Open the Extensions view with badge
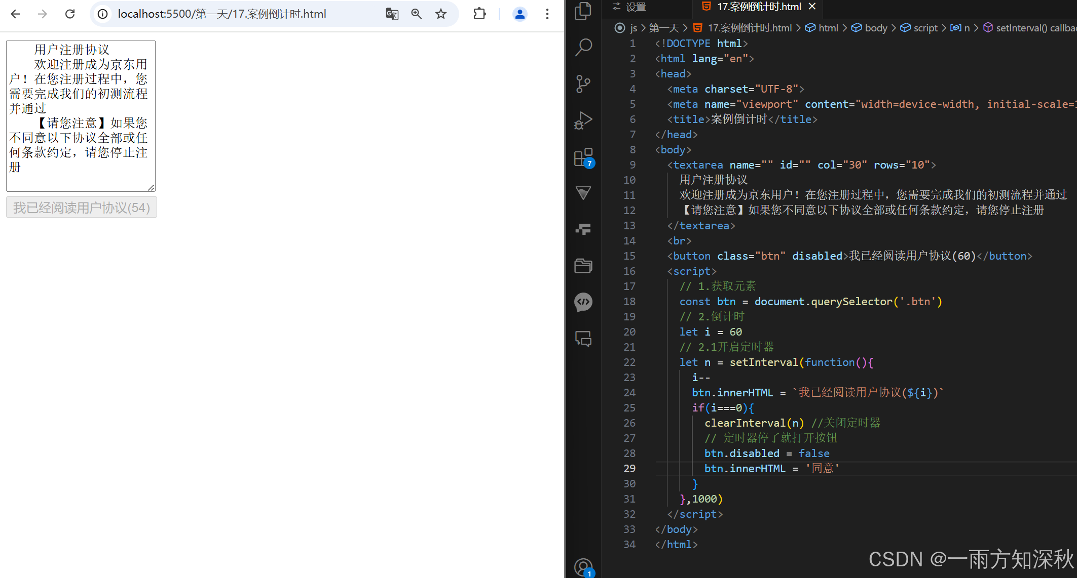This screenshot has width=1077, height=578. pyautogui.click(x=583, y=157)
